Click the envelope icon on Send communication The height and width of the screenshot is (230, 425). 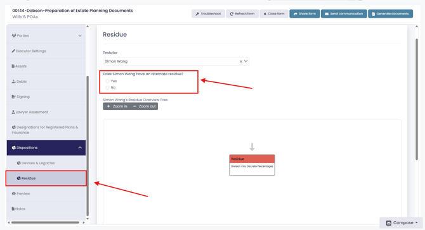(327, 14)
